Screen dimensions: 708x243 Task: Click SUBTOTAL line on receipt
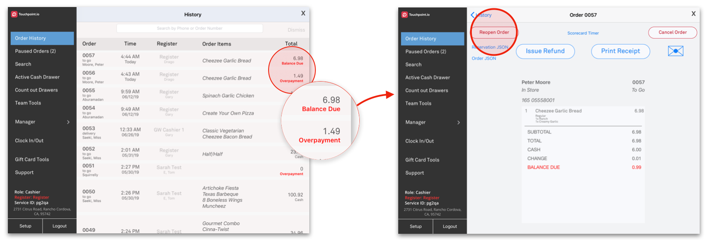pyautogui.click(x=584, y=132)
